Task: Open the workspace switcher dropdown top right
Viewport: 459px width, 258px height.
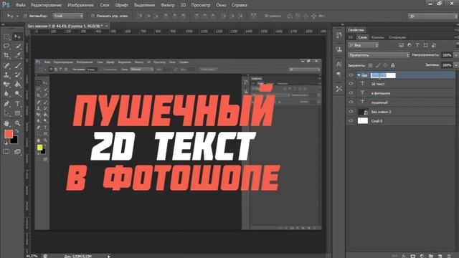Action: click(x=433, y=16)
